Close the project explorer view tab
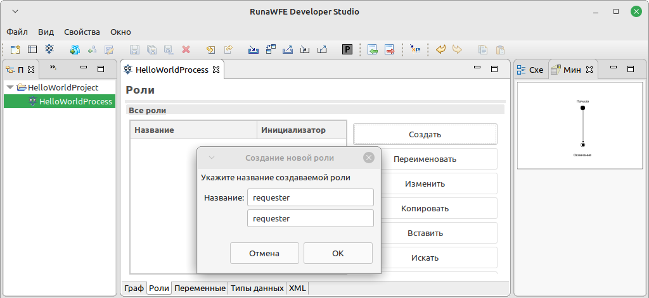 point(30,70)
